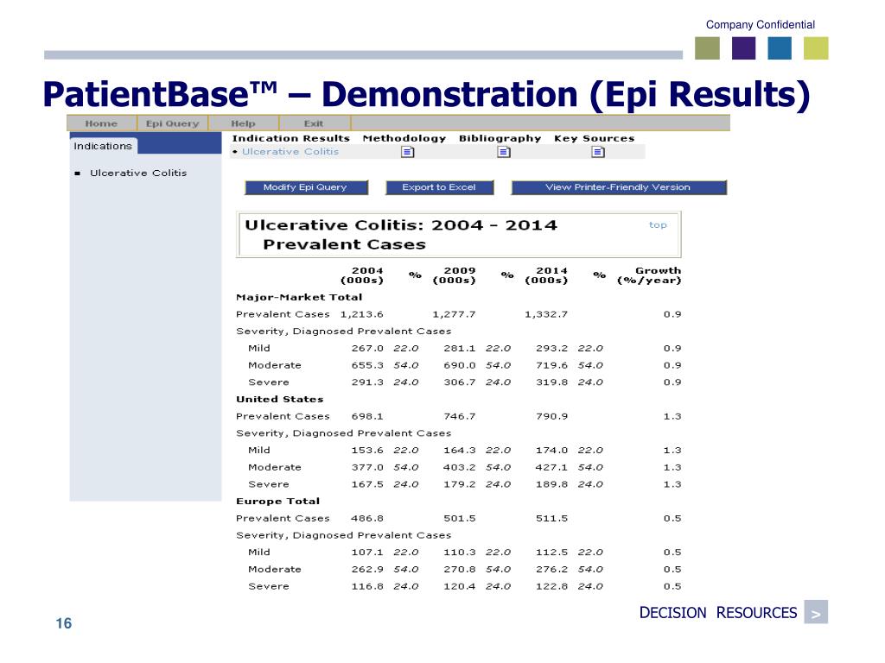Select Ulcerative Colitis in the sidebar

tap(138, 173)
